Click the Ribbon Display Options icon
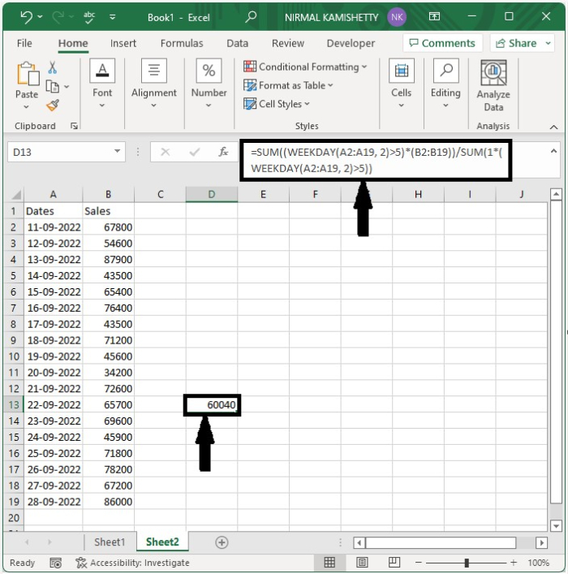The image size is (568, 574). coord(434,16)
